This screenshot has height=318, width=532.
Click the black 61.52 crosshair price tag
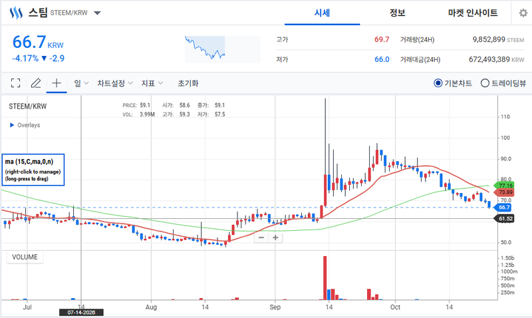click(505, 219)
